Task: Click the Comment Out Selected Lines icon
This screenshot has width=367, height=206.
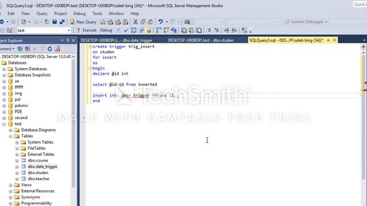Action: tap(209, 30)
